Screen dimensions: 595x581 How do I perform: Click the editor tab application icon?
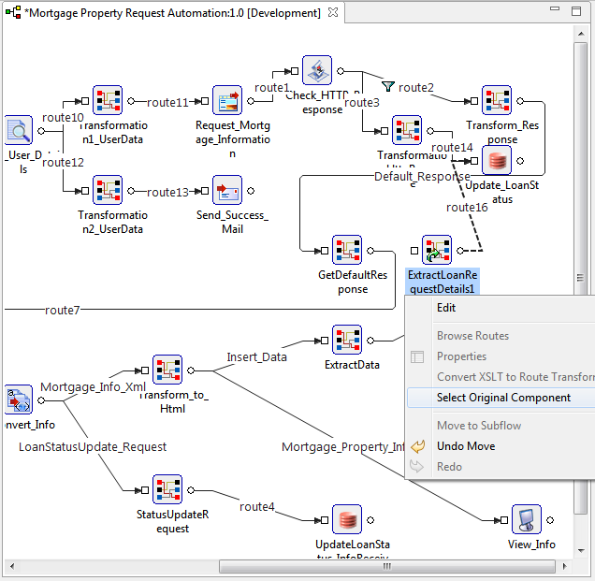(x=13, y=12)
